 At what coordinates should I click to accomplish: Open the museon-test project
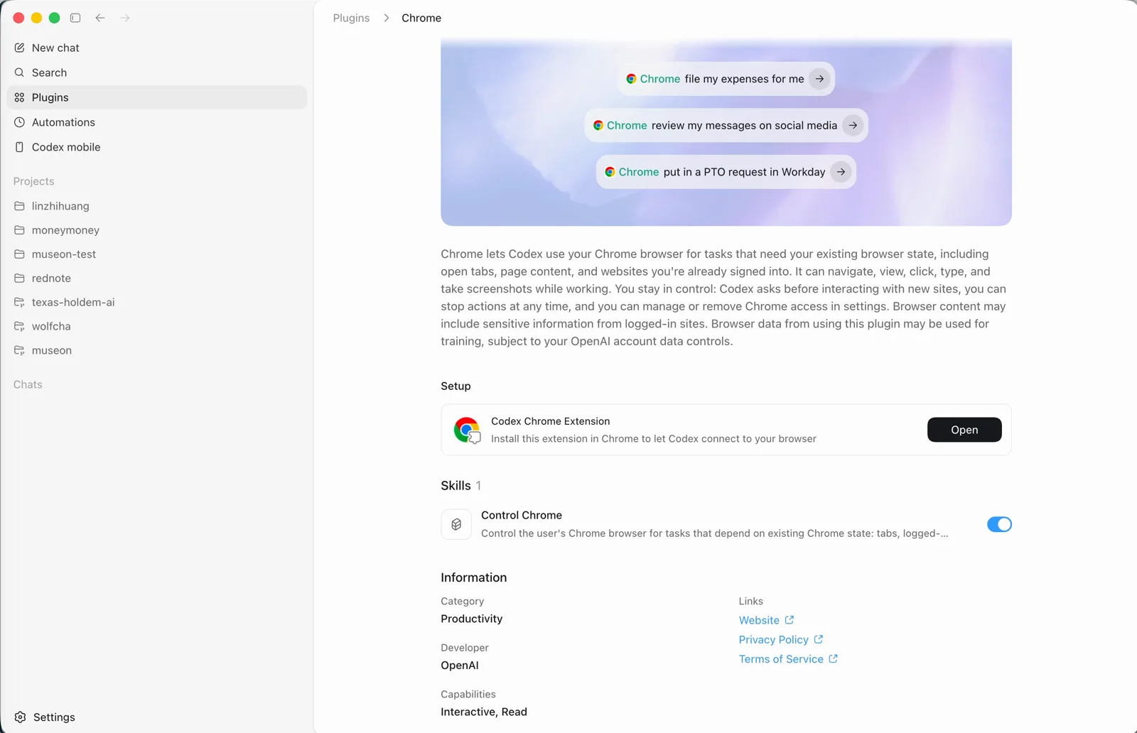coord(156,254)
